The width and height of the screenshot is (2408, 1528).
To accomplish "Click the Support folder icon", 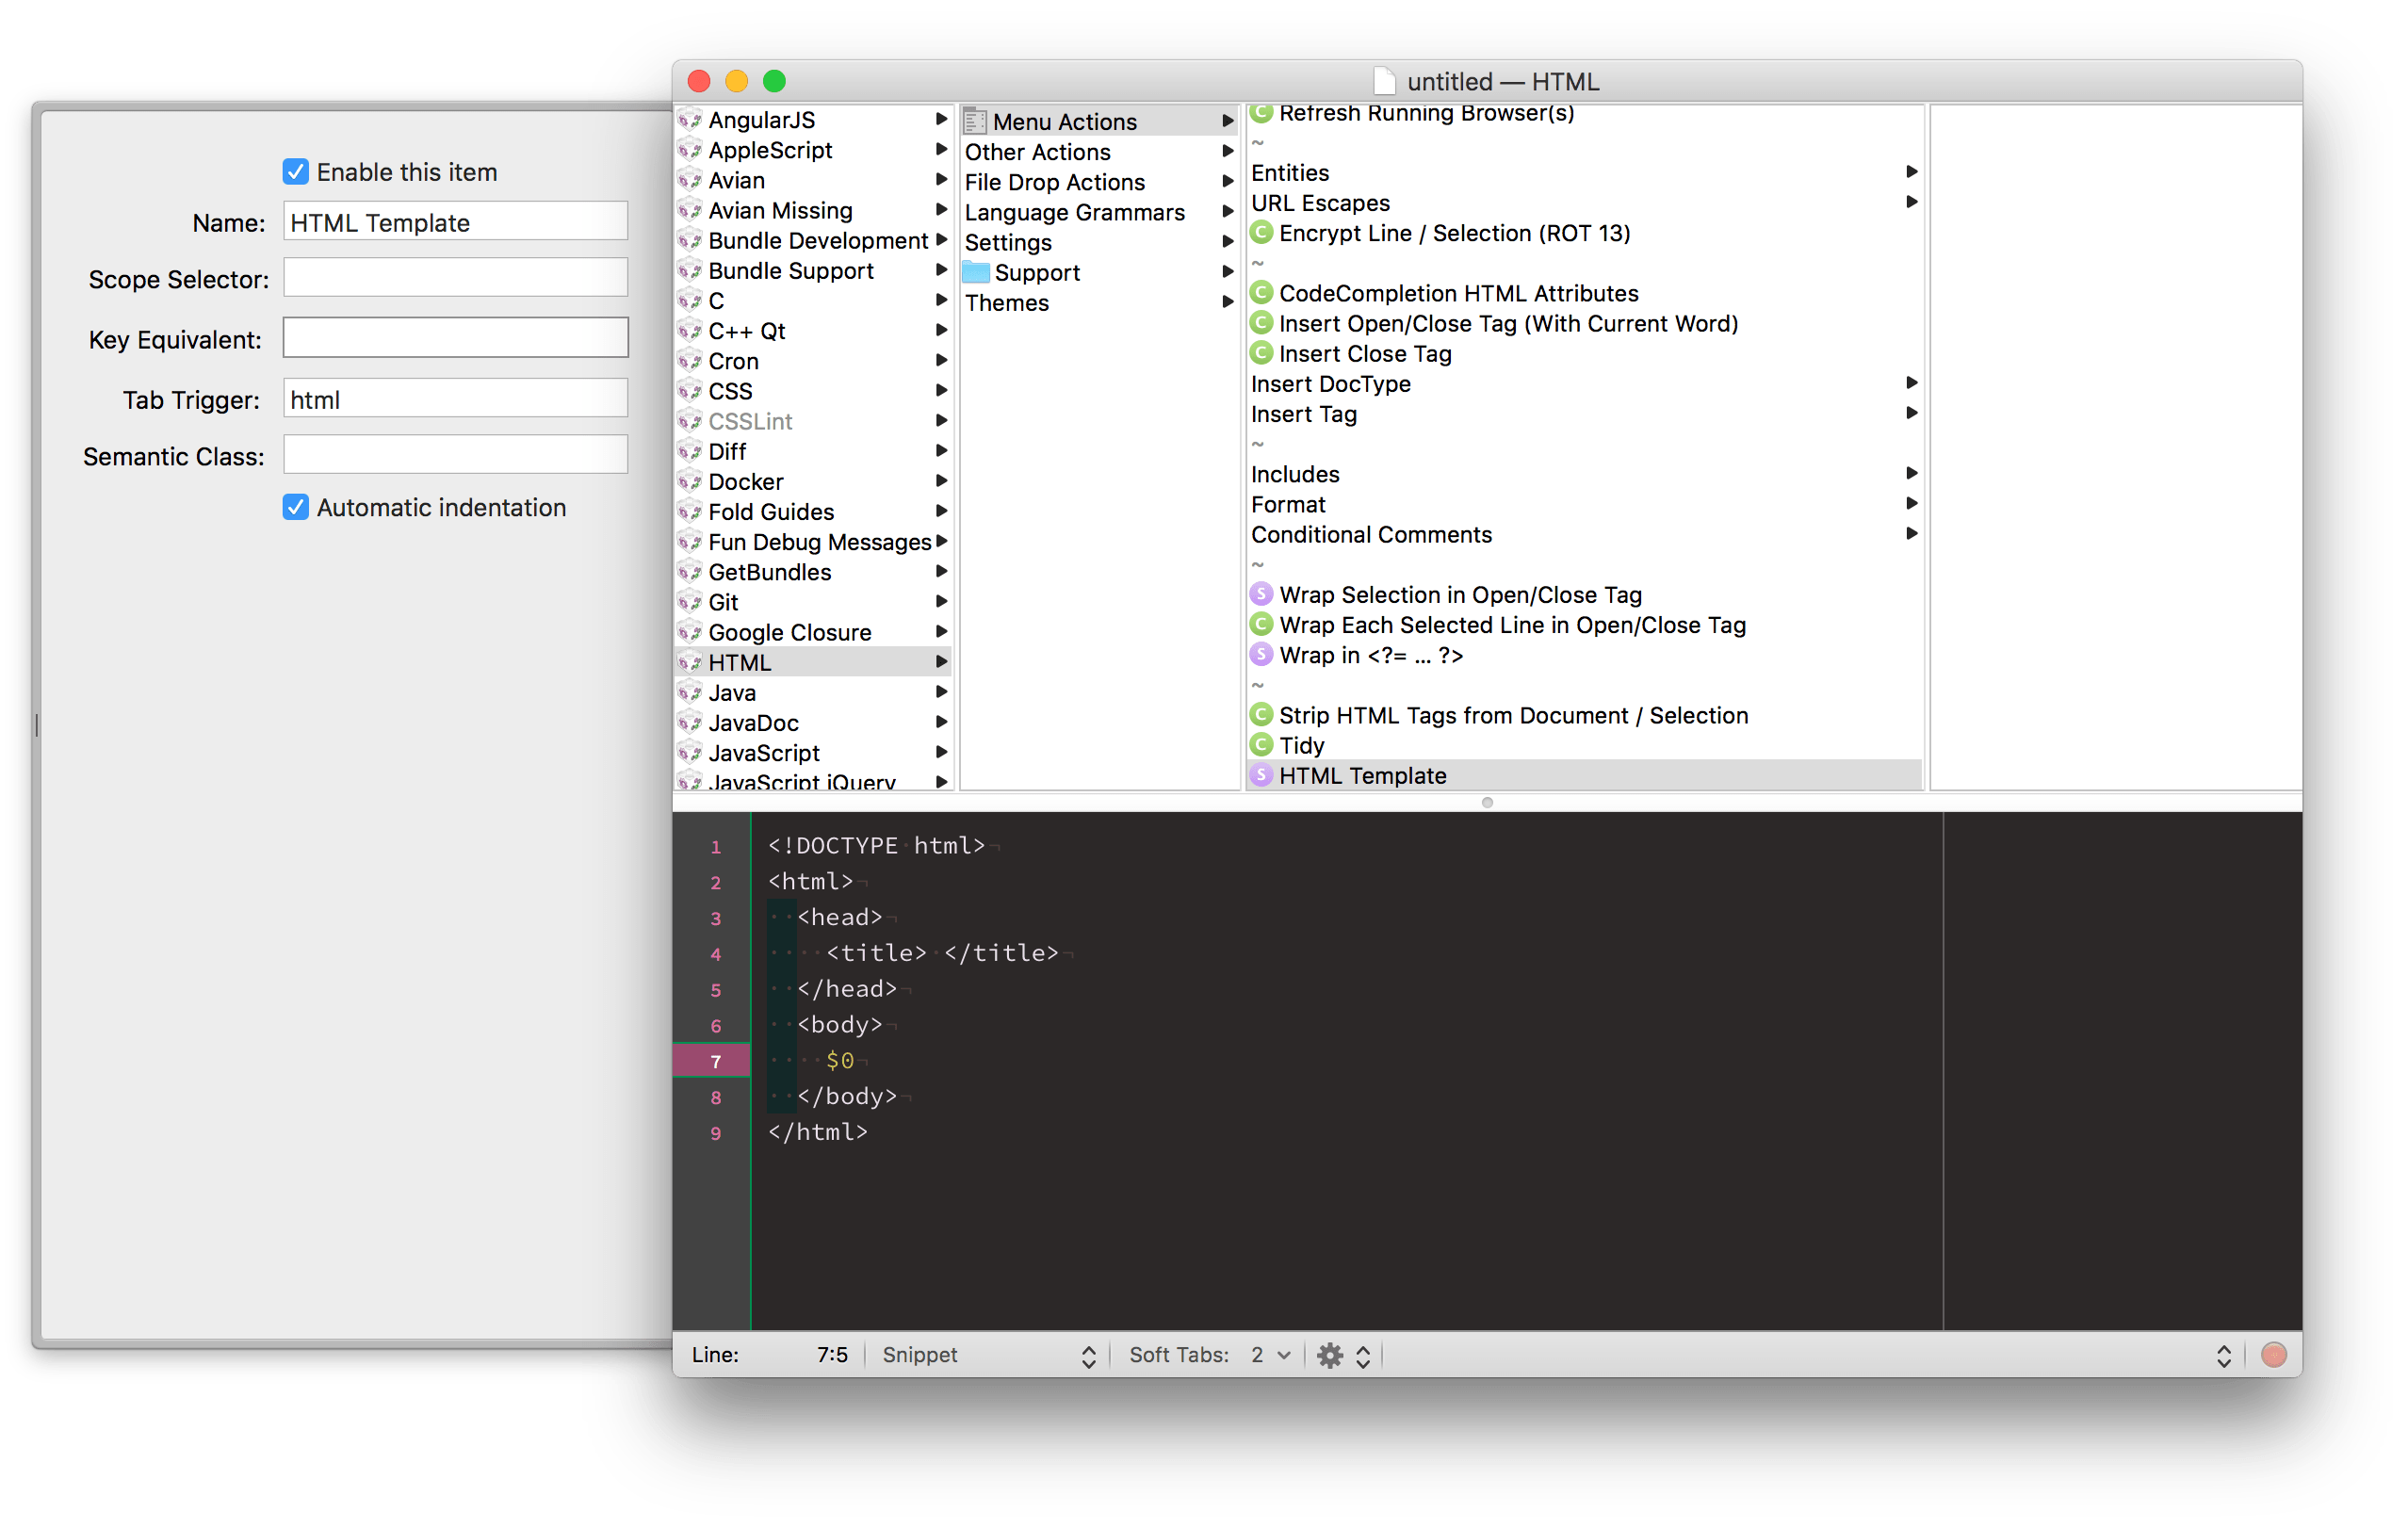I will (x=976, y=272).
